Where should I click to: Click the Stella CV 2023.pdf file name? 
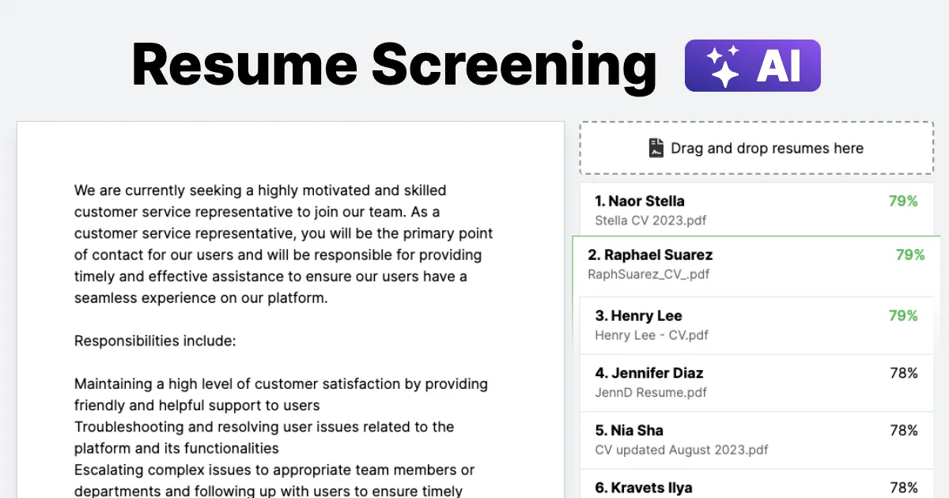650,221
